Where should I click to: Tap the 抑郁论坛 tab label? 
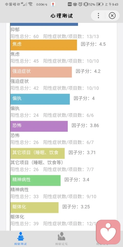click(61, 244)
